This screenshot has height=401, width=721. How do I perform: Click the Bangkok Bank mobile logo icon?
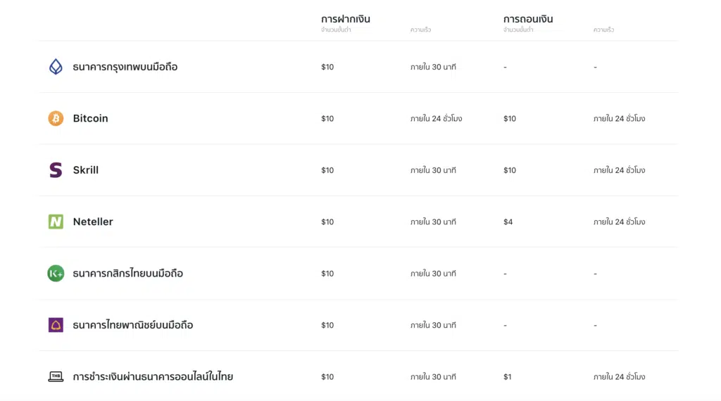tap(56, 67)
